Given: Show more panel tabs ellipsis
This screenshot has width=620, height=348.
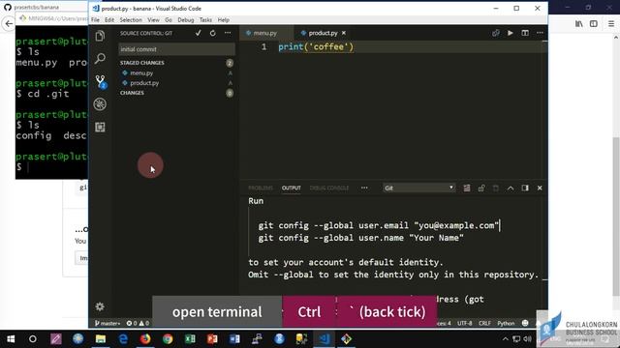Looking at the screenshot, I should click(x=364, y=188).
